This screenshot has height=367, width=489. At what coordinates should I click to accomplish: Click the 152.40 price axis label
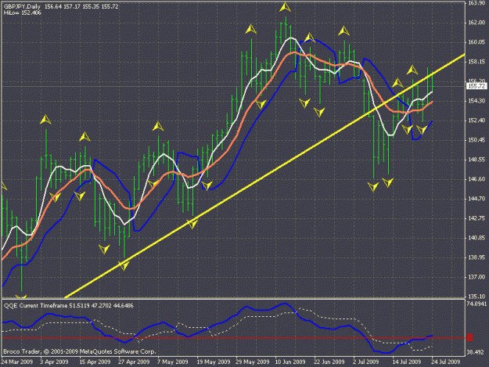(476, 121)
